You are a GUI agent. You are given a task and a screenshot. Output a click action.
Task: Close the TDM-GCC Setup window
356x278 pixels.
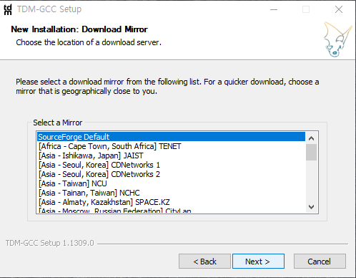pyautogui.click(x=339, y=9)
